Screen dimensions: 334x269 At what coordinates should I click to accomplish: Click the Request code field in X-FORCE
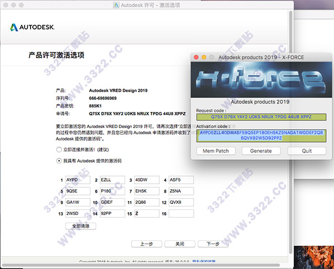tap(261, 117)
